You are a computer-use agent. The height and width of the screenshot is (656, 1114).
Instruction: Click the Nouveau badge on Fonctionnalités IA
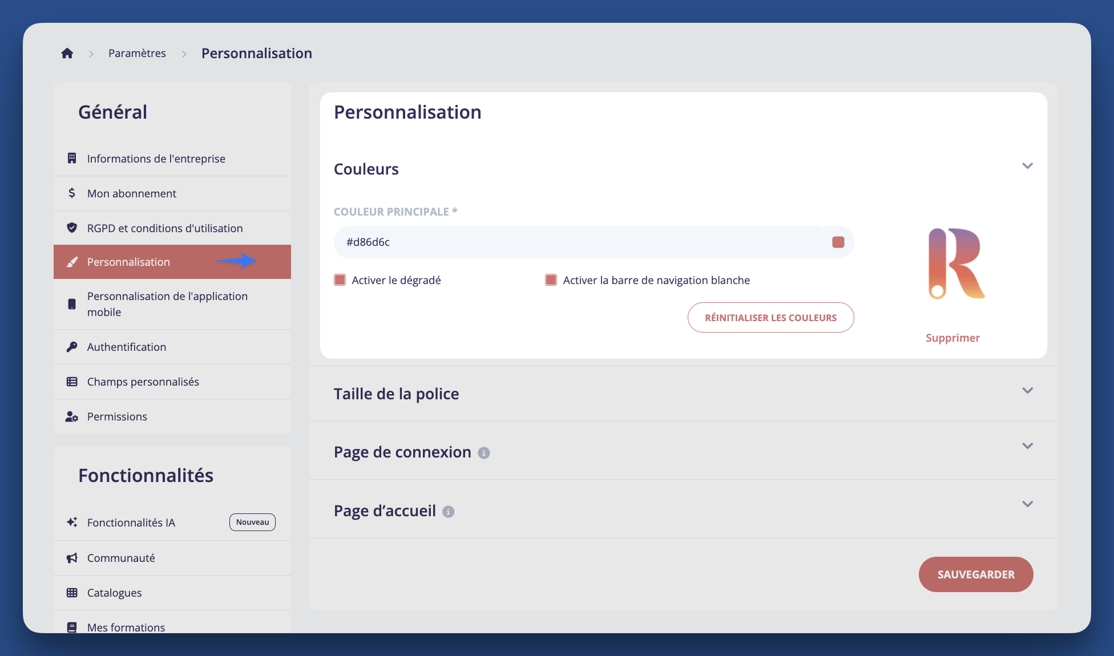(x=252, y=522)
